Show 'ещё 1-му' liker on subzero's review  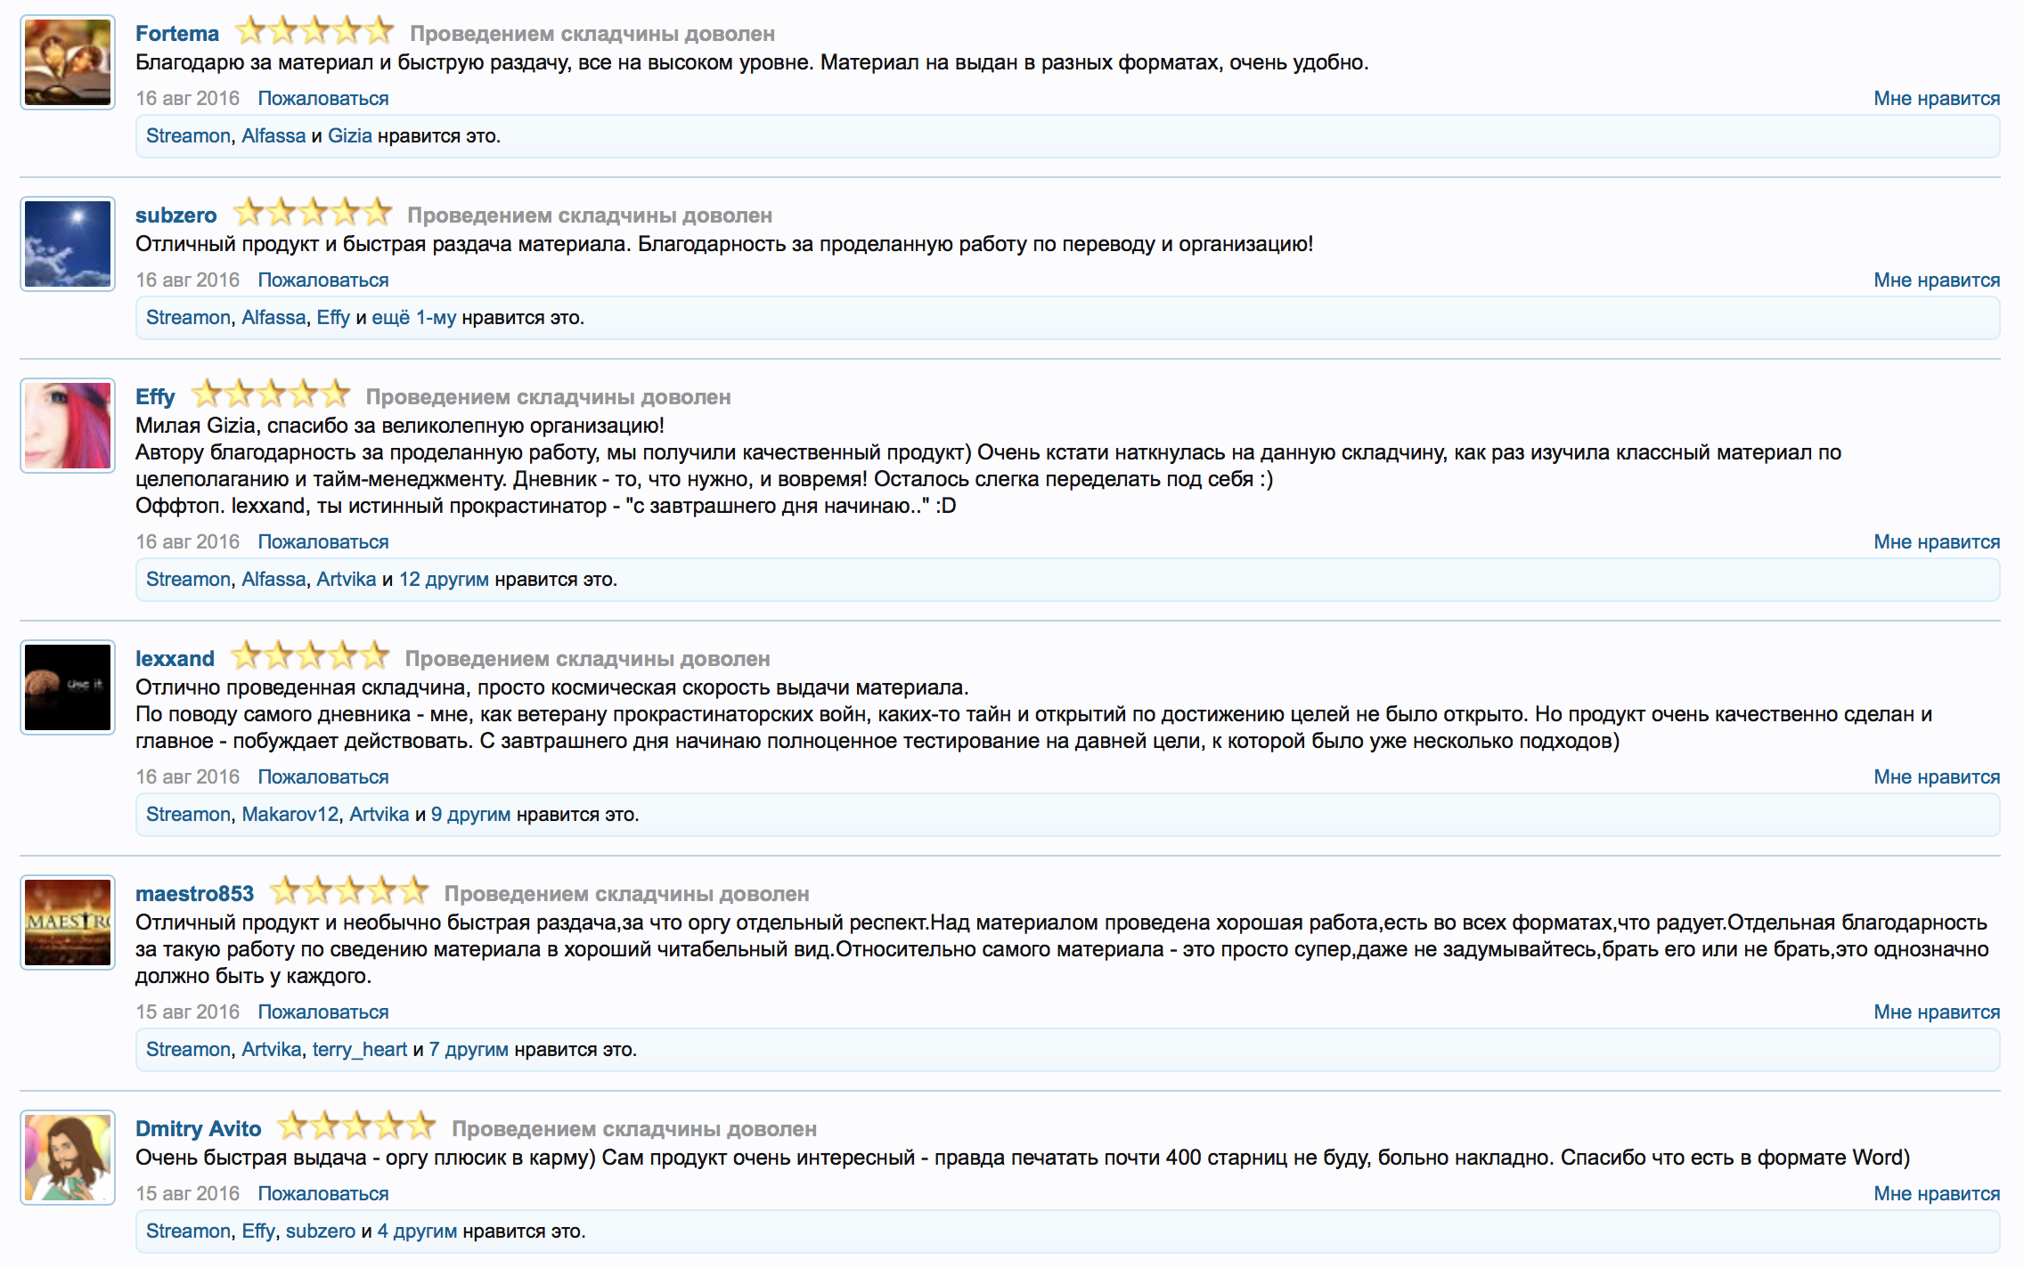[413, 317]
